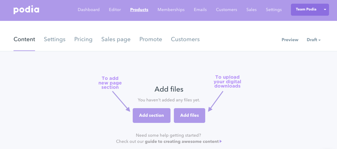The width and height of the screenshot is (337, 149).
Task: Go to the Promote tab
Action: (151, 39)
